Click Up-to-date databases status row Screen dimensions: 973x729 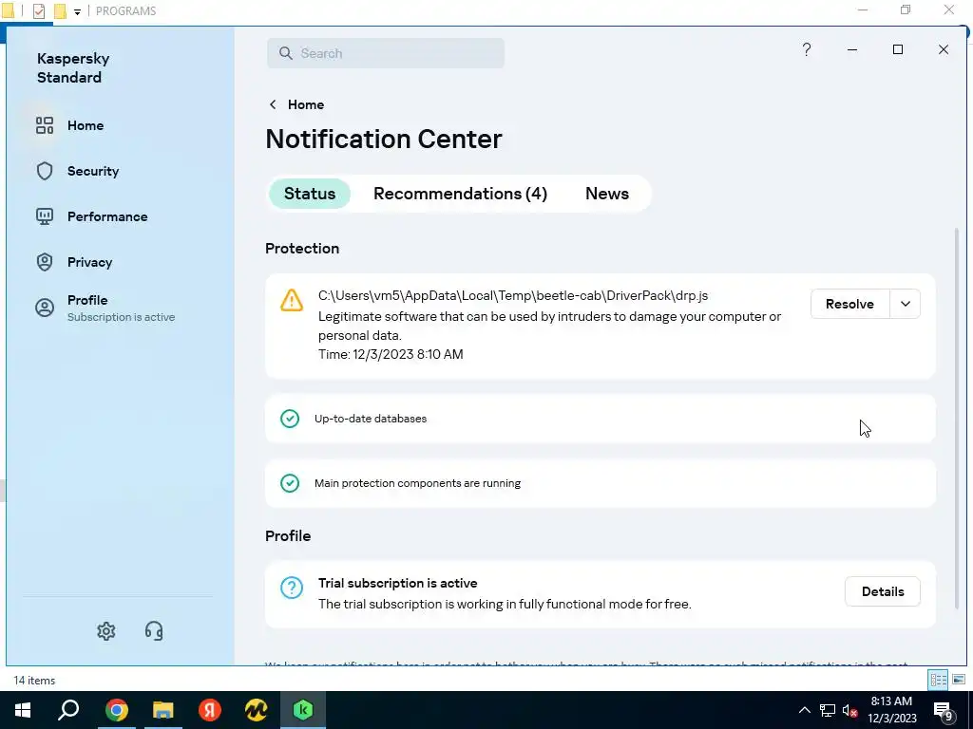[601, 419]
